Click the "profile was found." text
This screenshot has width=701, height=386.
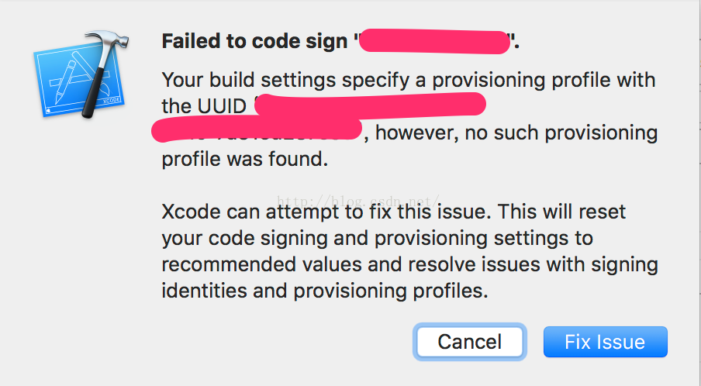(x=245, y=159)
